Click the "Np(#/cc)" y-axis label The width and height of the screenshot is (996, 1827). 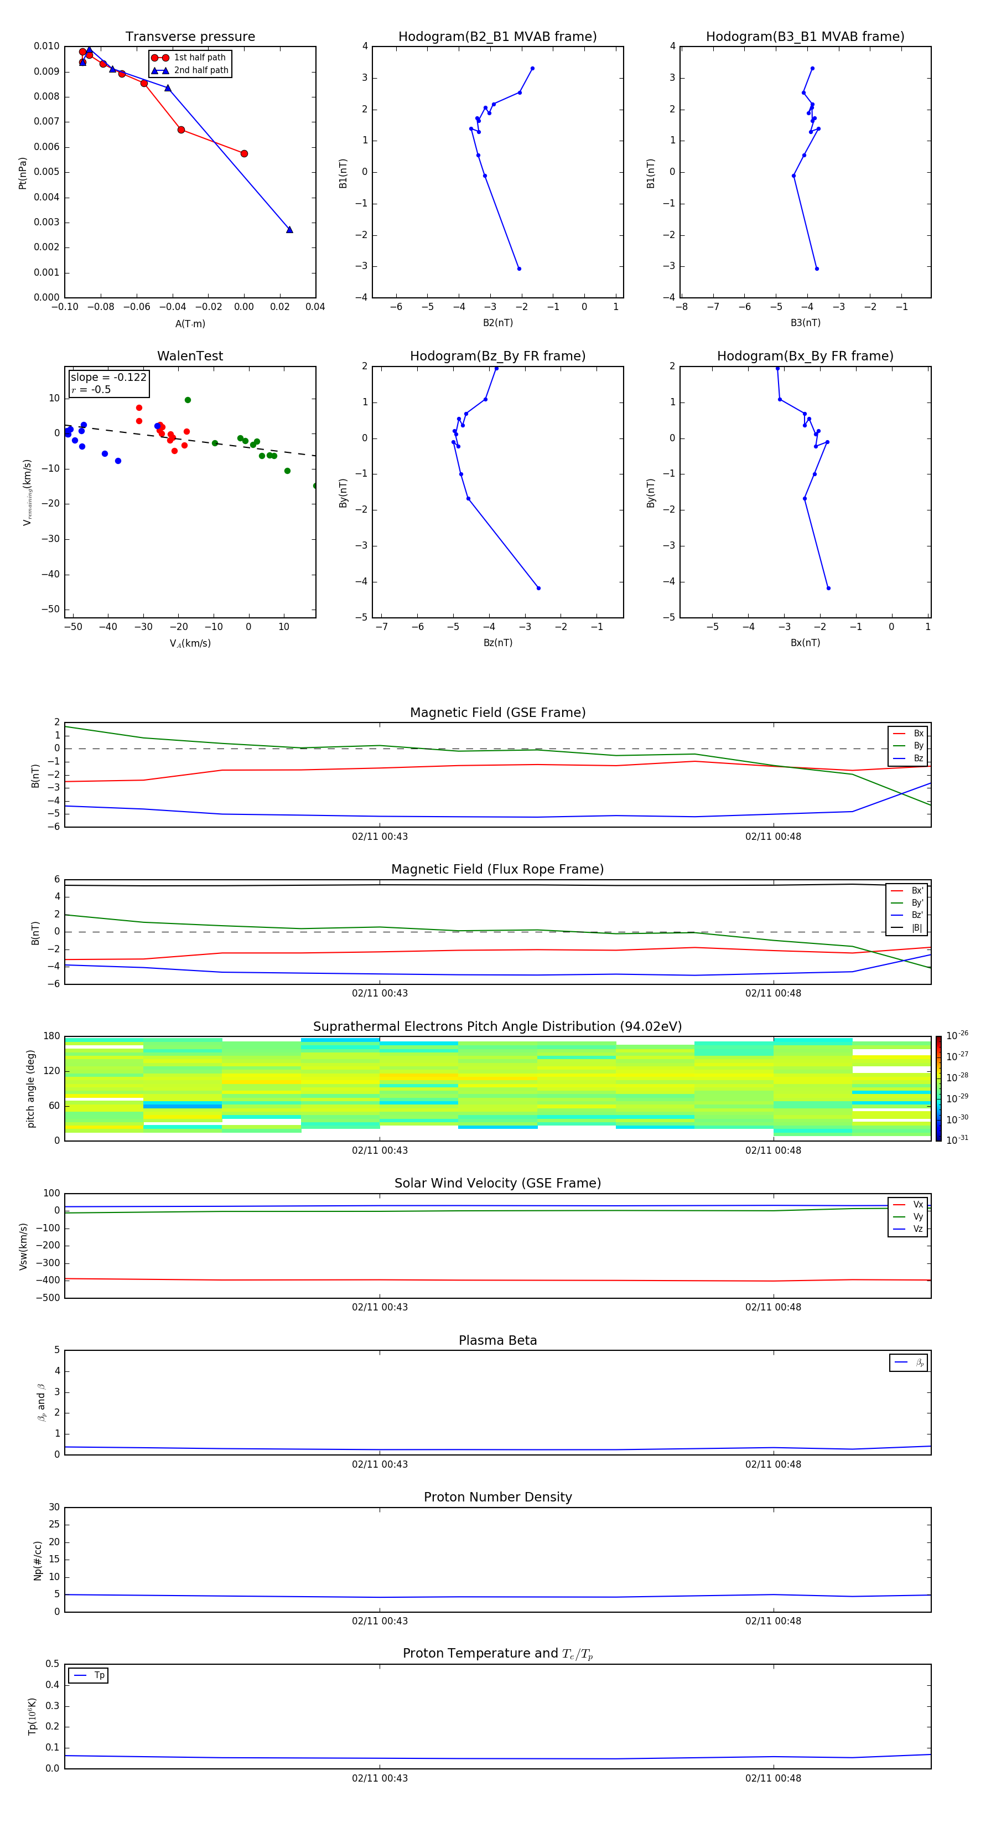38,1560
